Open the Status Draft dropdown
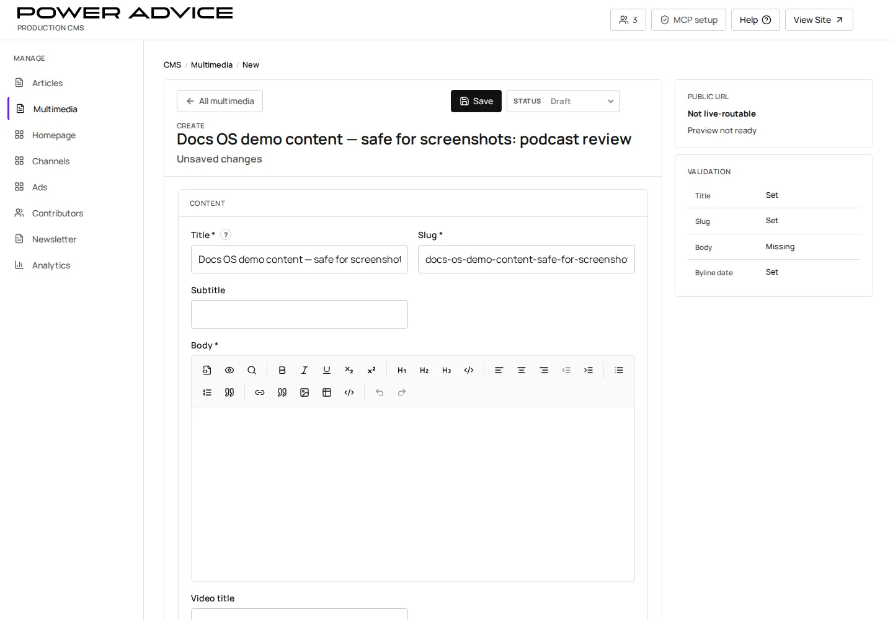 pos(563,101)
